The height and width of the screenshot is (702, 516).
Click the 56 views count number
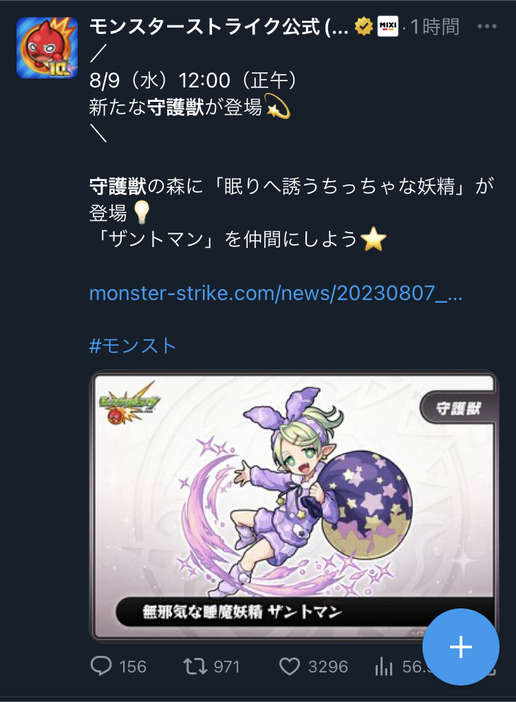(412, 667)
